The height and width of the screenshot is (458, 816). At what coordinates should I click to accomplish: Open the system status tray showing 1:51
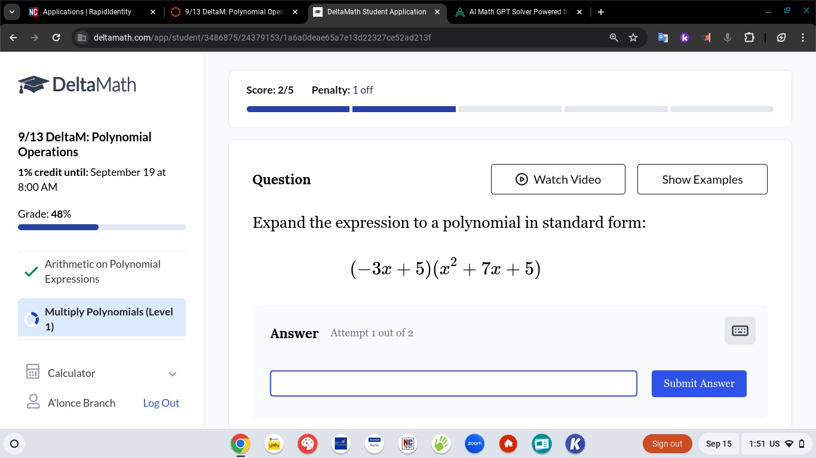[777, 444]
